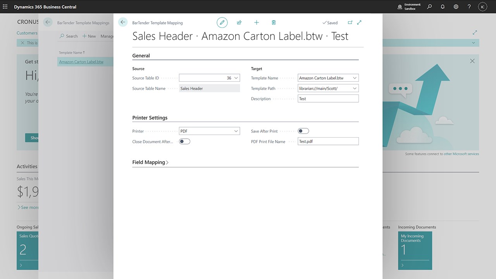
Task: Open the app launcher waffle icon
Action: click(5, 7)
